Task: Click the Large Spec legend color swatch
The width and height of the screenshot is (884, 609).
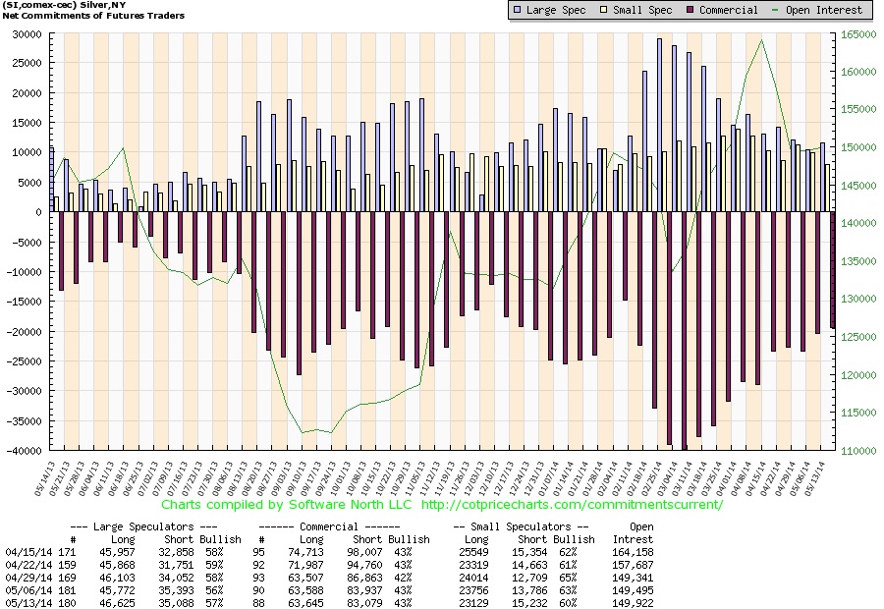Action: coord(517,10)
